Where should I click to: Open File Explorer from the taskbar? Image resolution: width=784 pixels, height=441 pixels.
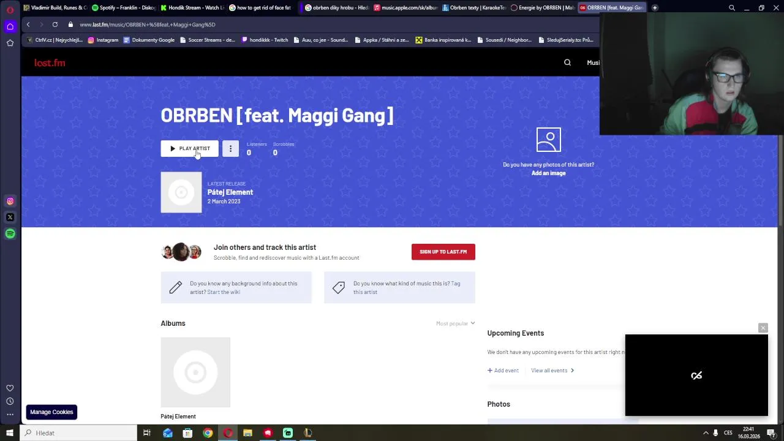247,433
